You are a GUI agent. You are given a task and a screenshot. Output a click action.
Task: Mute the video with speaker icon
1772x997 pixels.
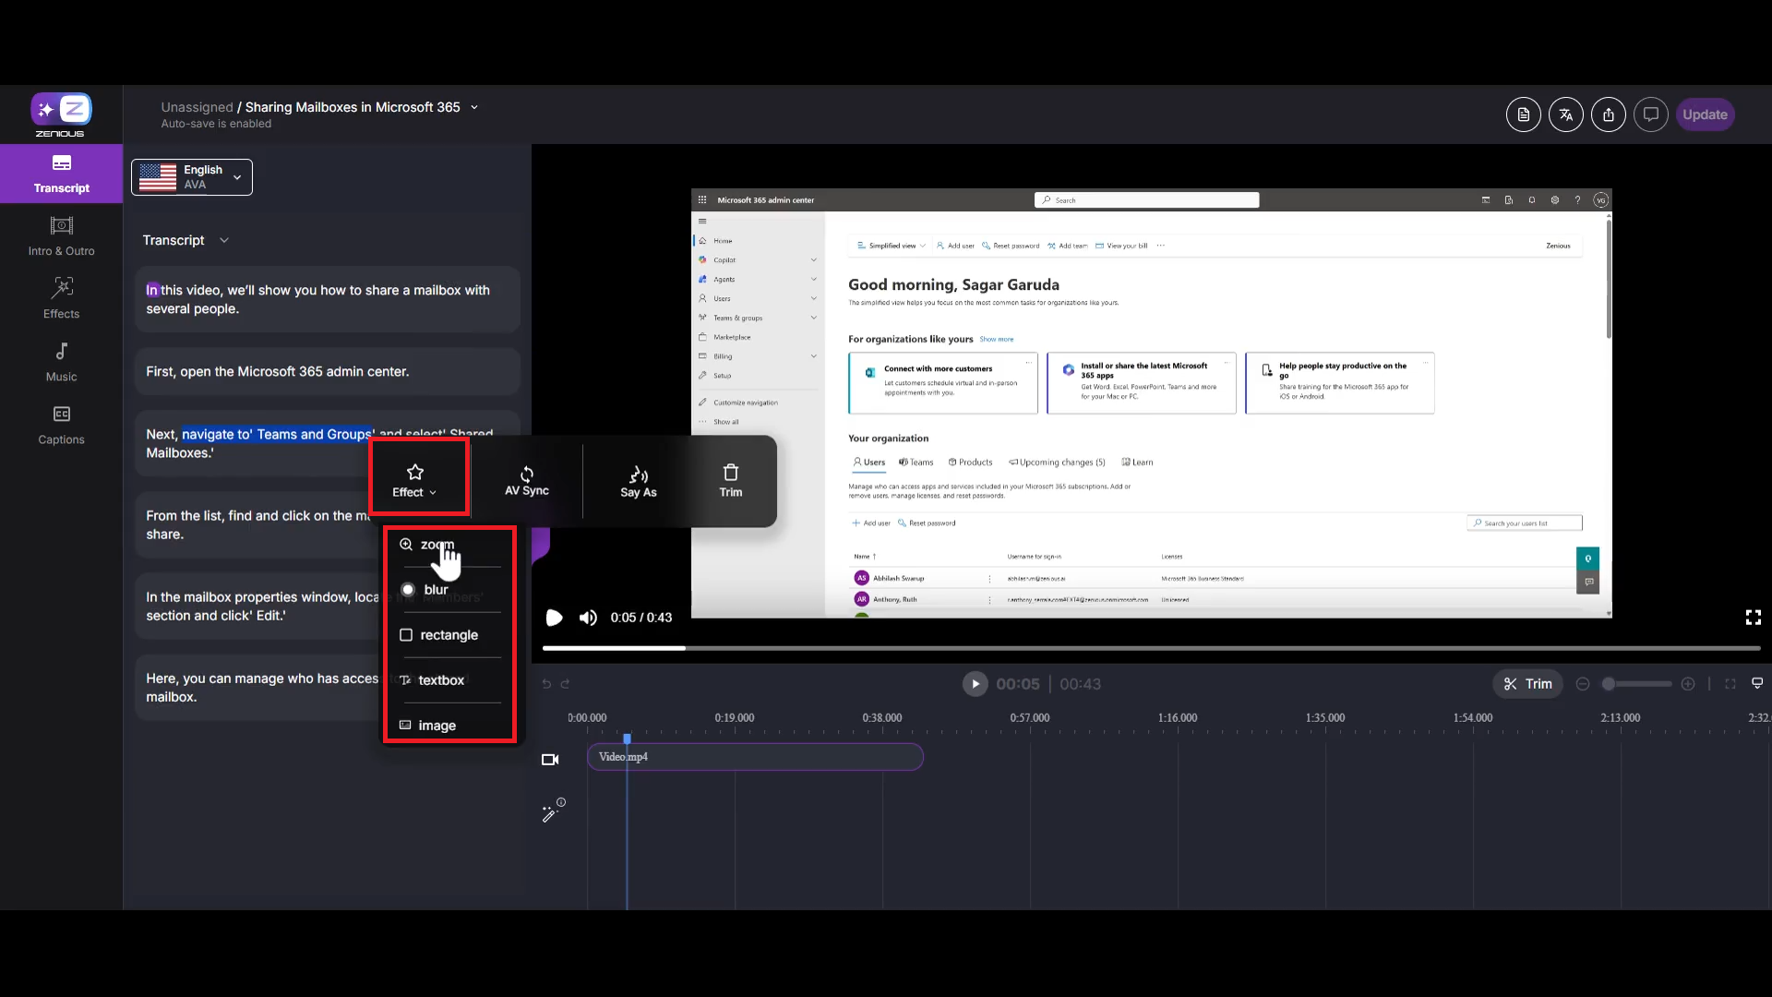588,618
